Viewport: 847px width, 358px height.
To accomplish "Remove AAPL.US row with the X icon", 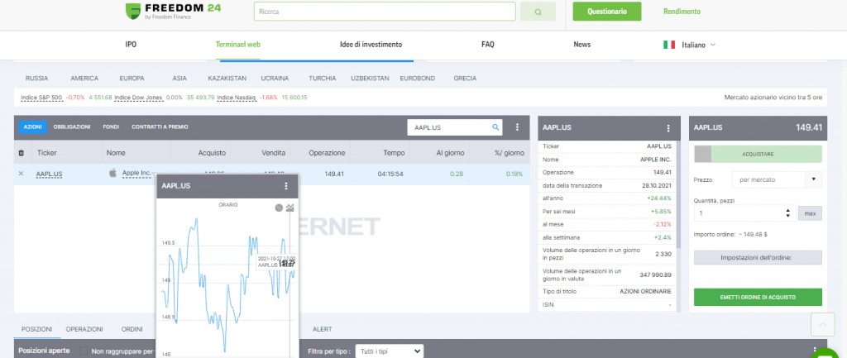I will pyautogui.click(x=21, y=174).
